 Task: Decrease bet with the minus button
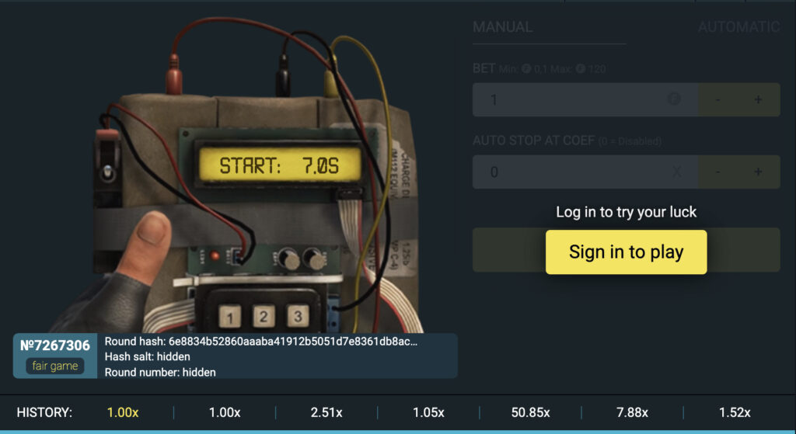point(717,99)
